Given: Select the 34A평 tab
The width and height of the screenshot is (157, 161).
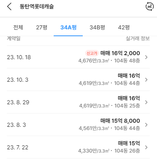Looking at the screenshot, I should pos(68,27).
